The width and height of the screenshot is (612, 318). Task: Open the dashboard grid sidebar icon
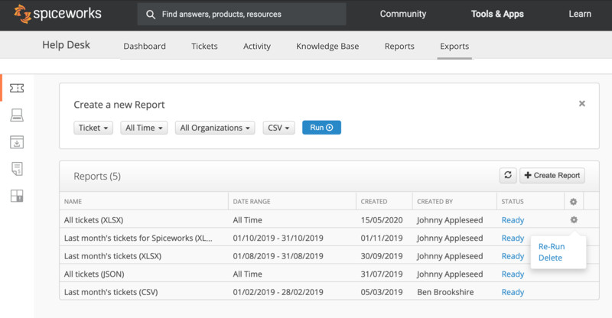17,196
